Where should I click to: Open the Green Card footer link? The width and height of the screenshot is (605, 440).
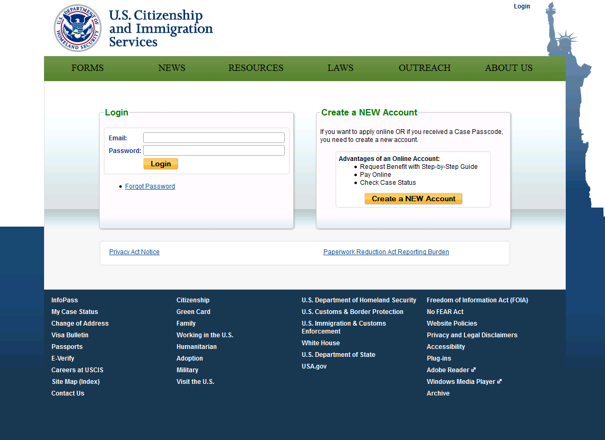pos(194,312)
